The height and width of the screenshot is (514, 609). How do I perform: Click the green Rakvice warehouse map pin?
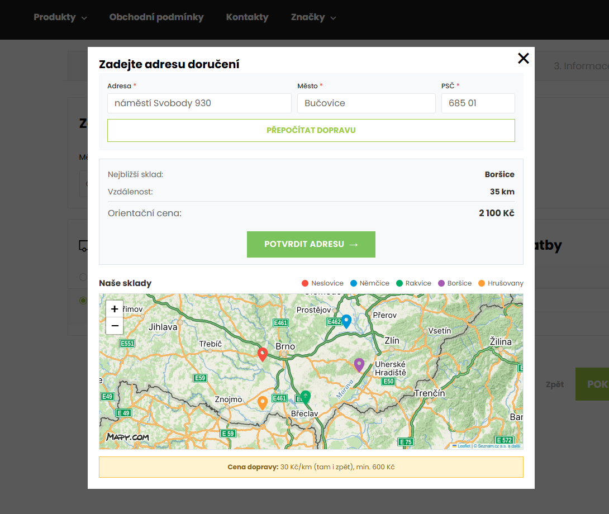click(x=305, y=397)
